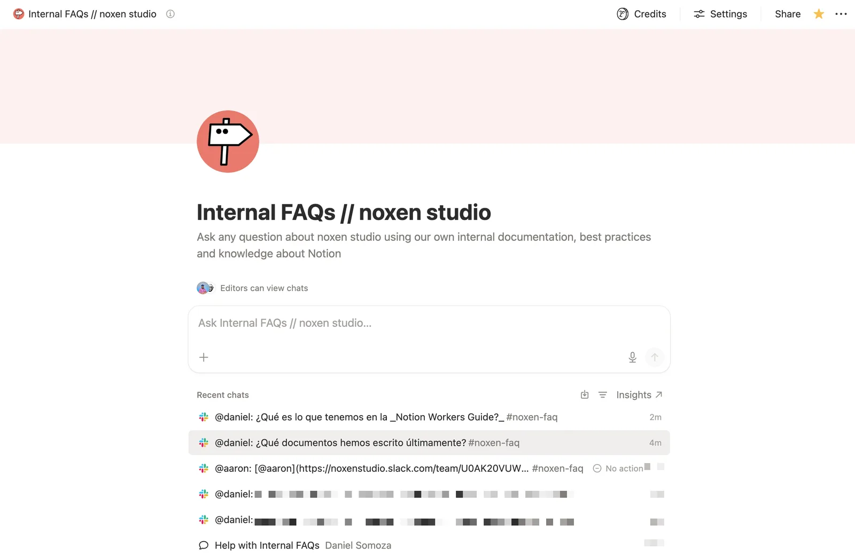Open the three-dot more options menu
Screen dimensions: 855x555
pyautogui.click(x=841, y=14)
